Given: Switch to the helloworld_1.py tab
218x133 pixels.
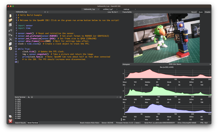Looking at the screenshot, I should [x=89, y=9].
